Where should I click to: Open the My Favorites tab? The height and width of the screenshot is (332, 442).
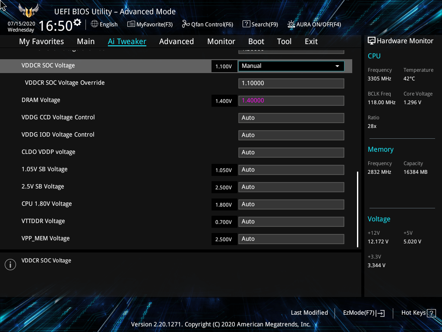coord(41,41)
